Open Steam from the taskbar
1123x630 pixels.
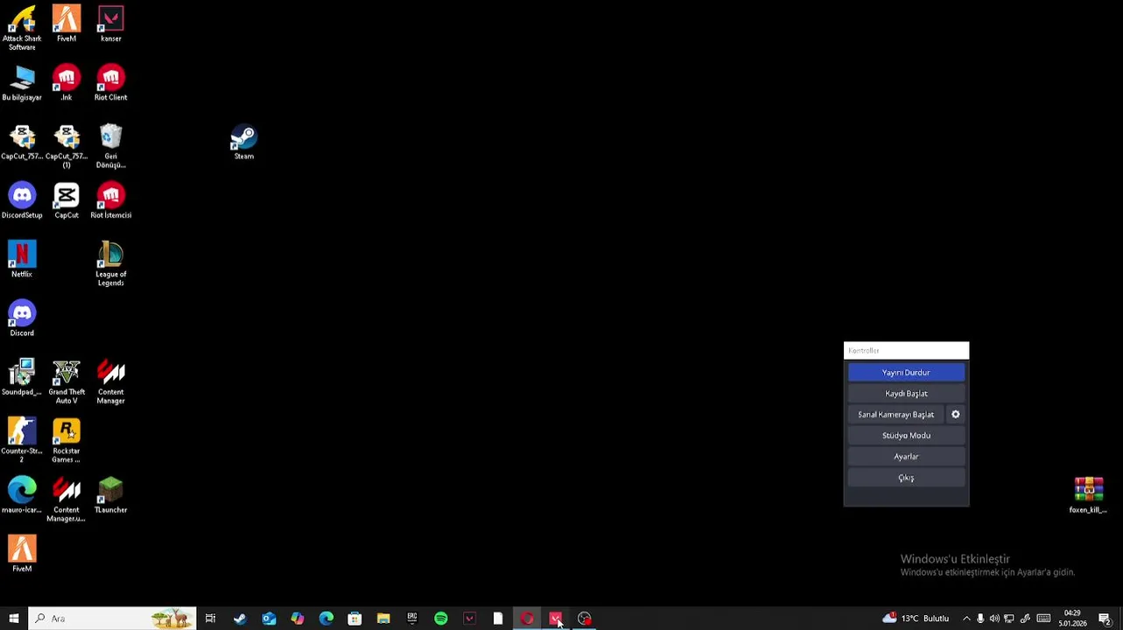pyautogui.click(x=240, y=619)
